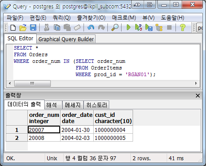The width and height of the screenshot is (206, 166).
Task: Open help with the question mark icon
Action: pyautogui.click(x=183, y=27)
